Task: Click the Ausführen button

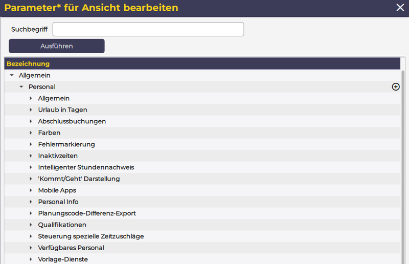Action: point(57,46)
